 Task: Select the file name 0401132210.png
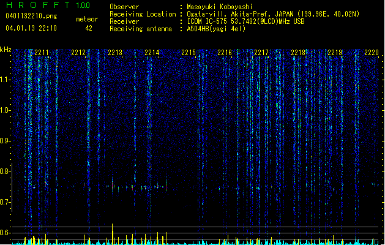[x=31, y=16]
